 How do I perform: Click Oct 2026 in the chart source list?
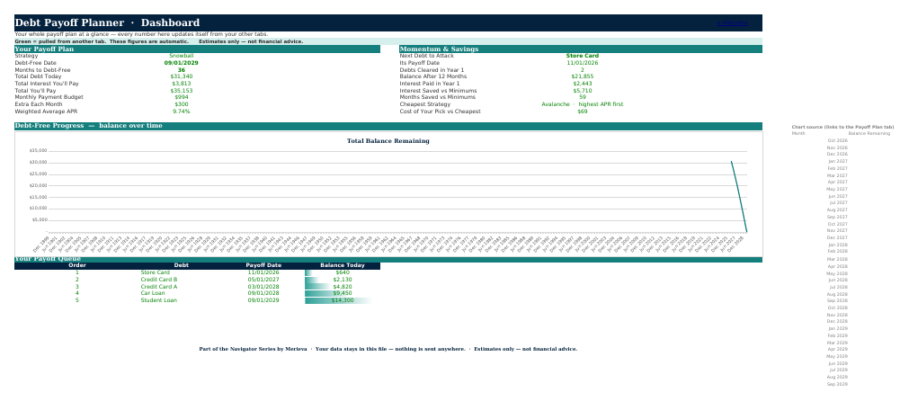[x=838, y=140]
